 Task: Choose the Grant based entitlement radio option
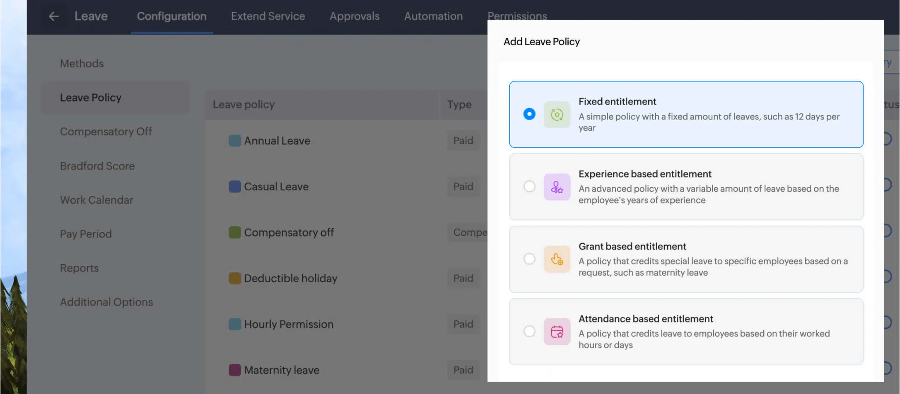529,259
